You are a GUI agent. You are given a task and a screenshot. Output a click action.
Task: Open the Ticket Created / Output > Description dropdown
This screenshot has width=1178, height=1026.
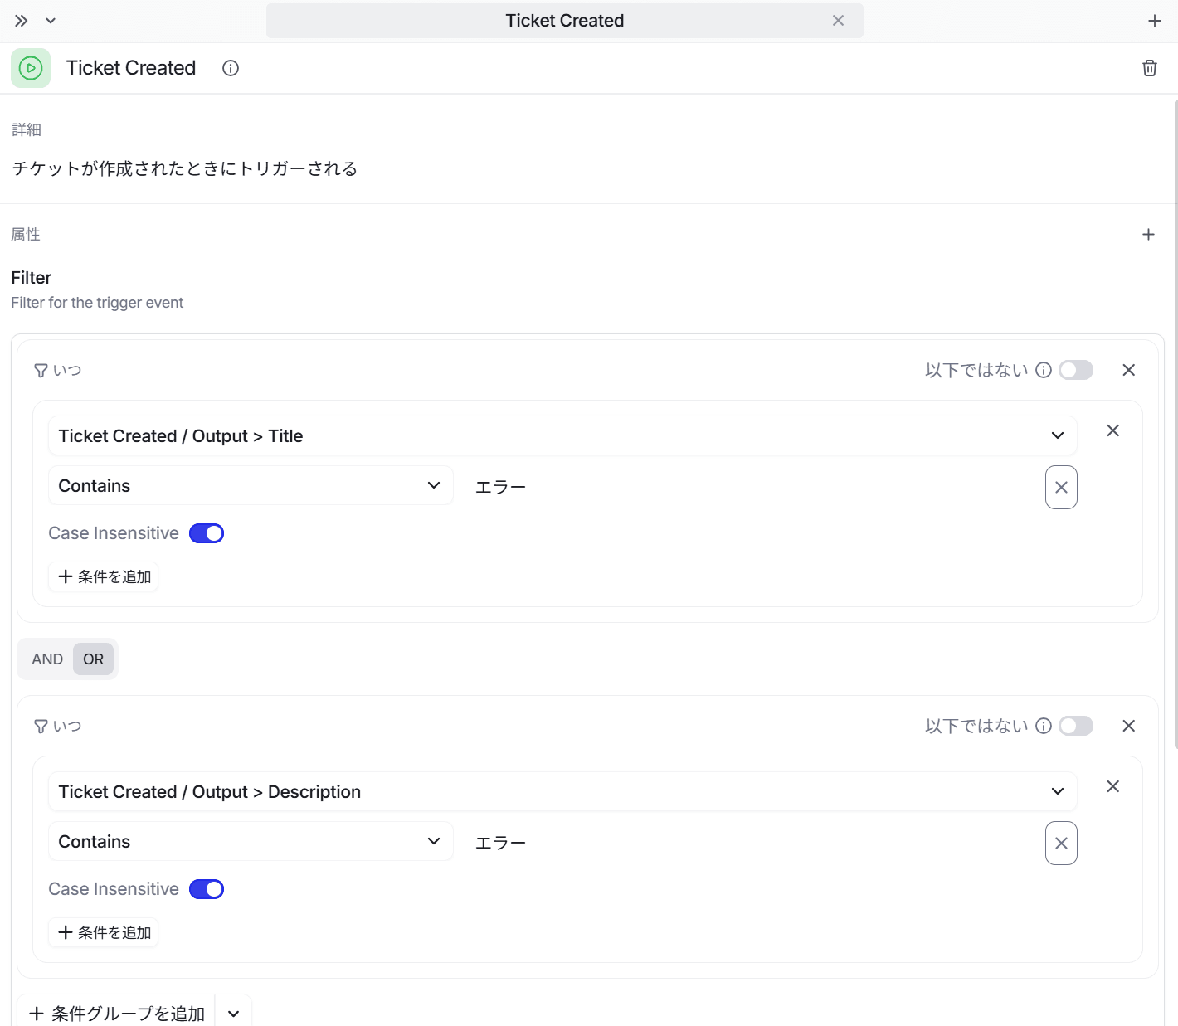click(x=562, y=791)
